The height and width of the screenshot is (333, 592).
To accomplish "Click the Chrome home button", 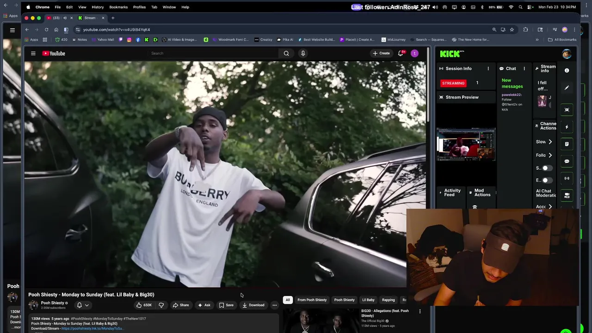I will click(56, 30).
